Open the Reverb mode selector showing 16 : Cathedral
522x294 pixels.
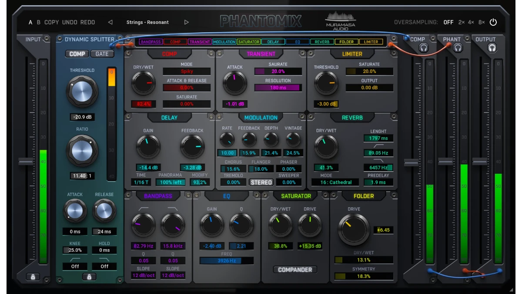pos(335,182)
